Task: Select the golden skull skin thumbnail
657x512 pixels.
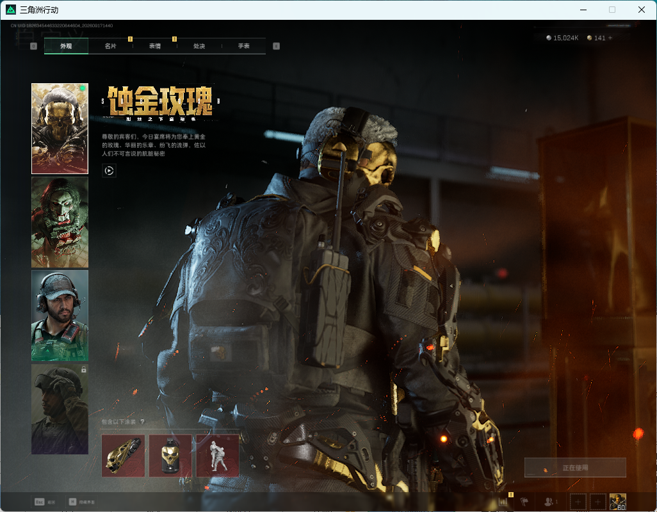Action: [x=60, y=129]
